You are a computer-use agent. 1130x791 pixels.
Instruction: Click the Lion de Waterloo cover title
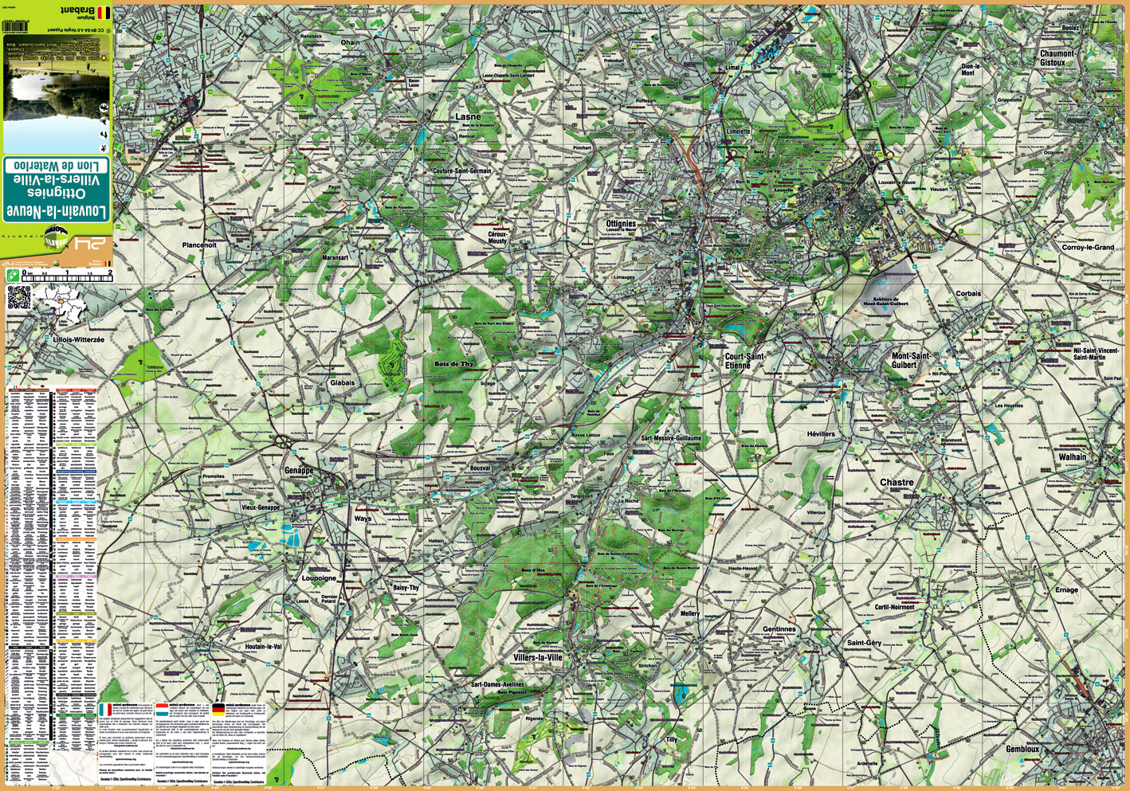coord(57,166)
